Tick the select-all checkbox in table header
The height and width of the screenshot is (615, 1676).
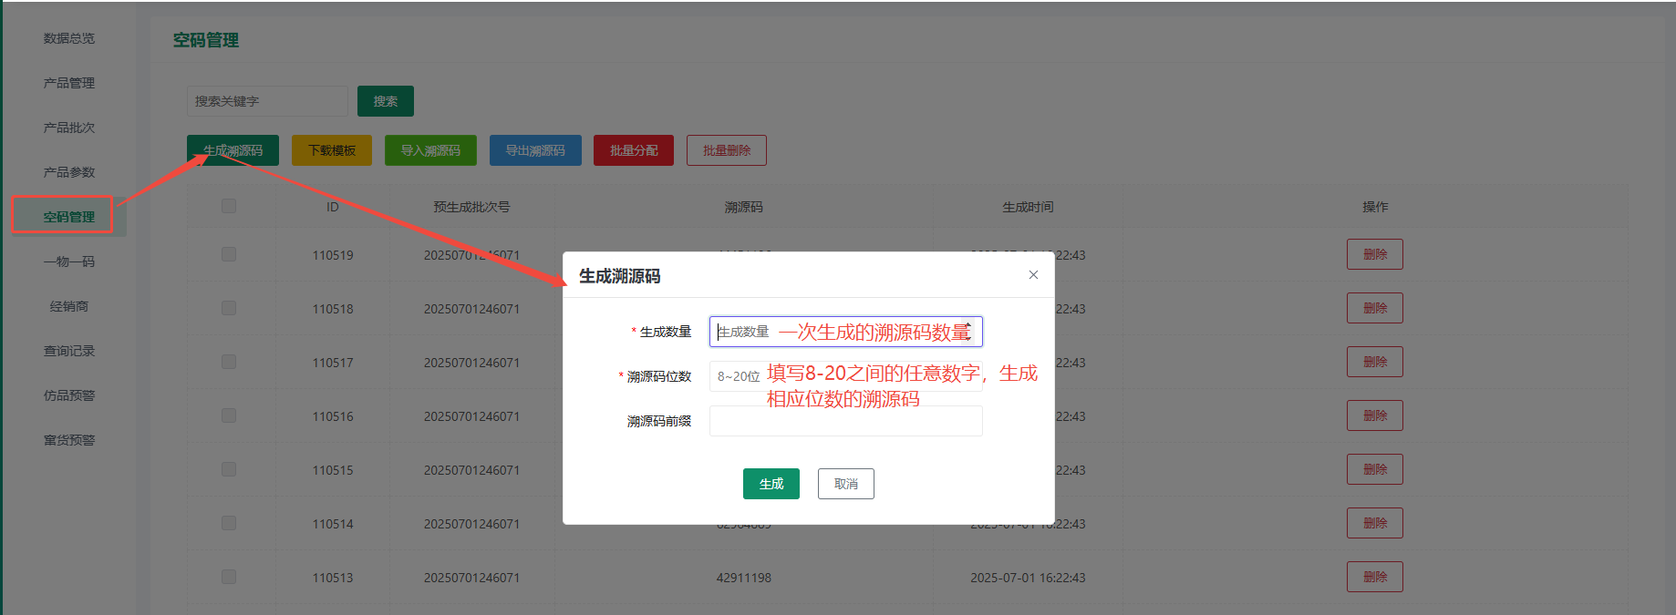tap(229, 207)
